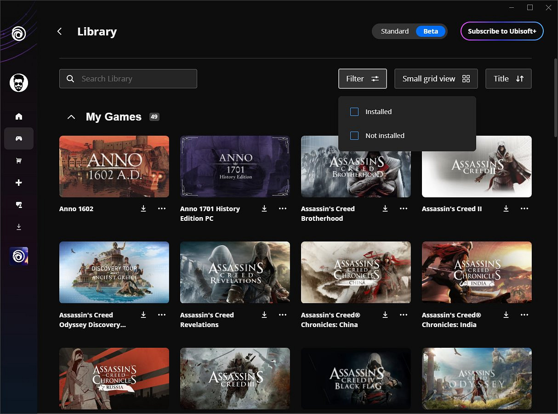
Task: Open the Search Library input field
Action: [x=128, y=79]
